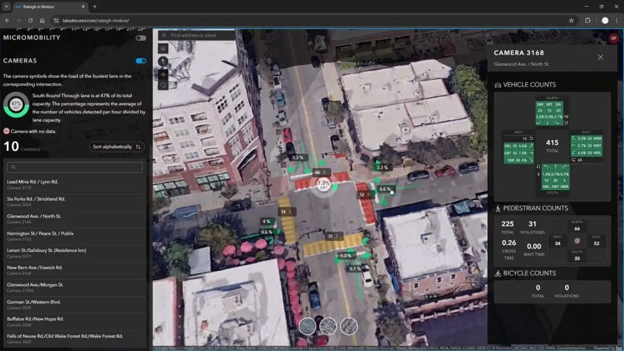Reload the page in browser
This screenshot has height=351, width=624.
(x=31, y=20)
